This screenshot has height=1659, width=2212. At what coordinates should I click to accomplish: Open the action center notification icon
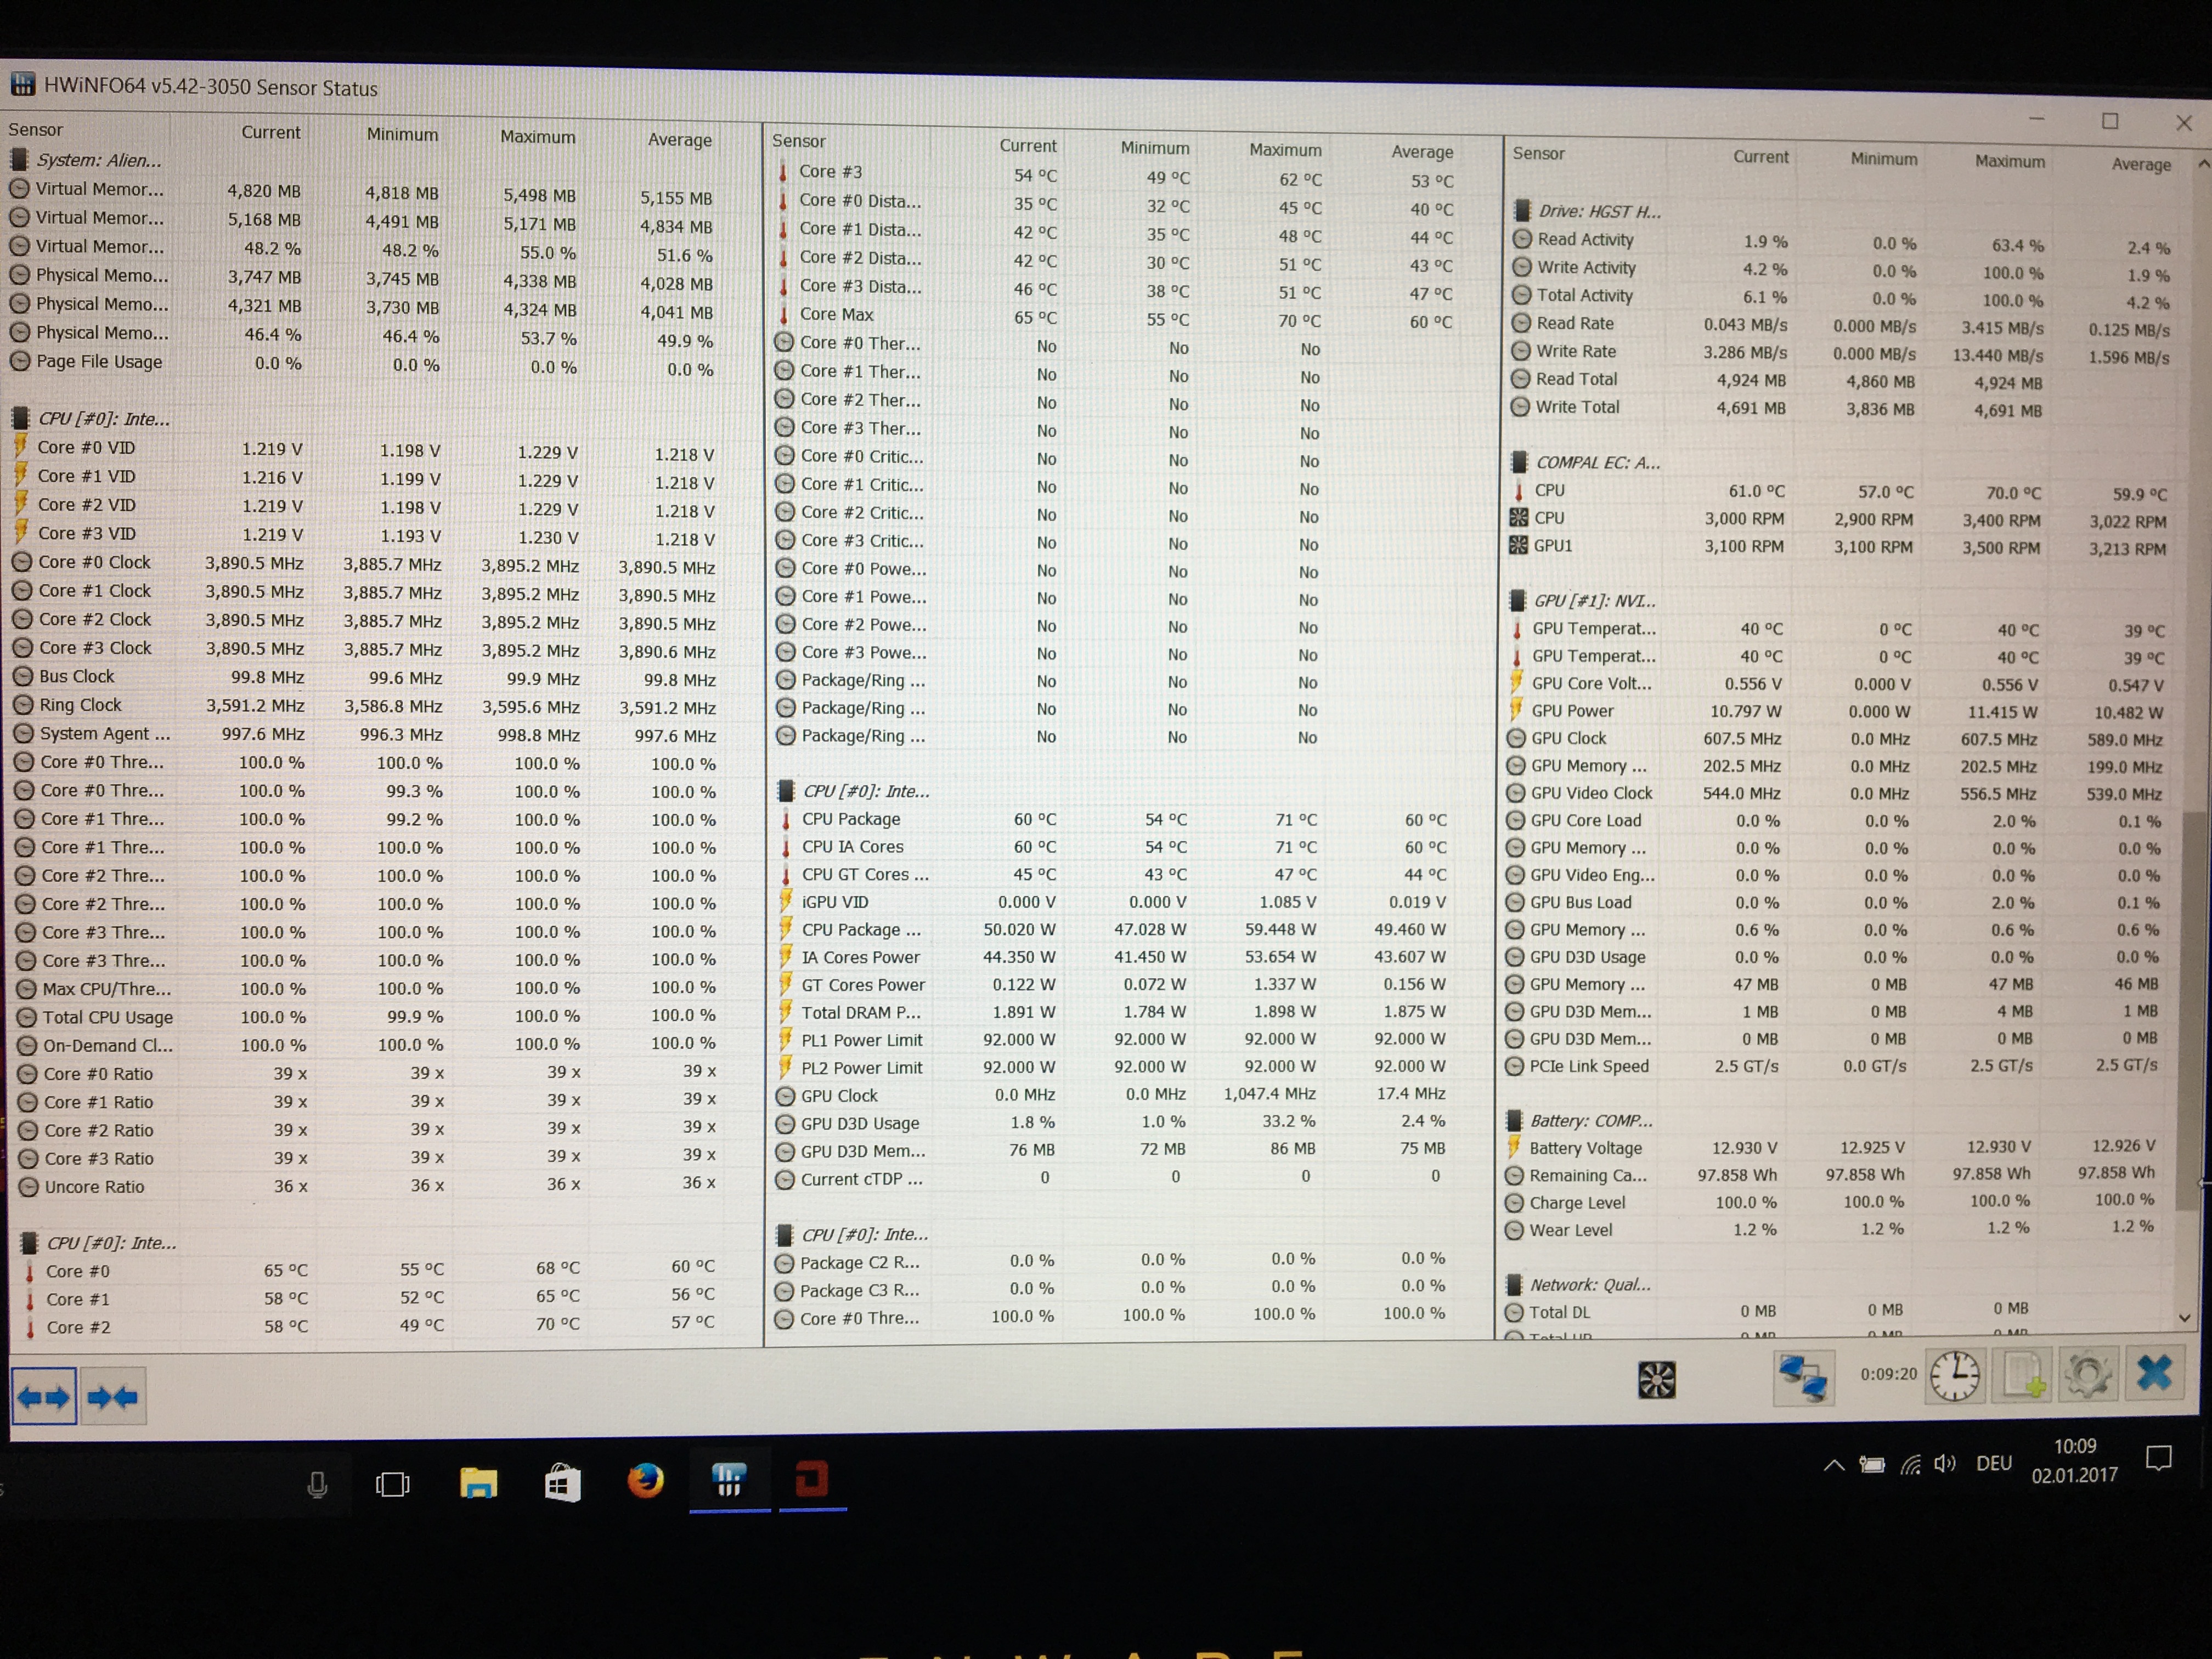[2159, 1458]
